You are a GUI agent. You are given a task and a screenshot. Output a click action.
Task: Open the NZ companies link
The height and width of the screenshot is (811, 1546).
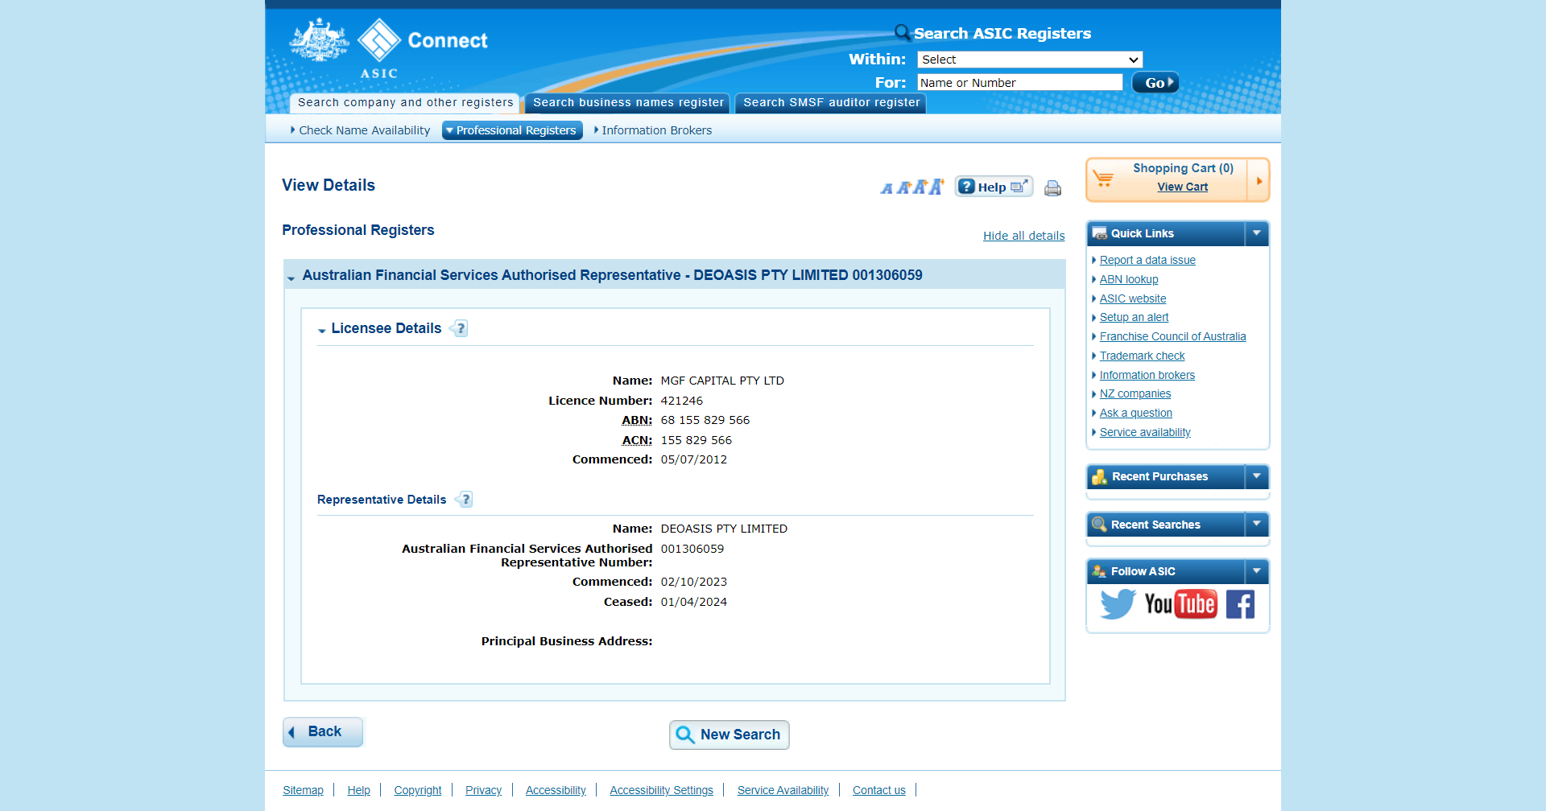[1135, 393]
